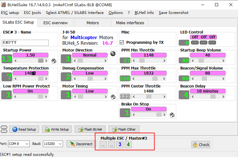Click the third LED indicator under LED Control
The width and height of the screenshot is (238, 157).
tap(212, 43)
